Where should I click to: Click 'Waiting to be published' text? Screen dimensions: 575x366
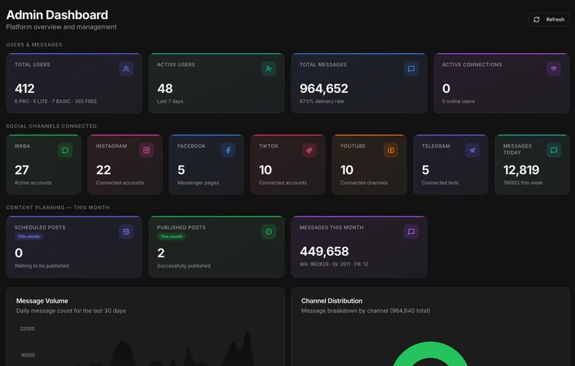tap(42, 266)
